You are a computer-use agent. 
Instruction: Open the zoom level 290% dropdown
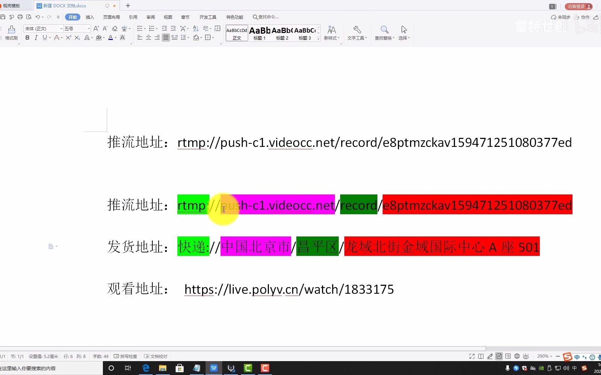[x=545, y=356]
